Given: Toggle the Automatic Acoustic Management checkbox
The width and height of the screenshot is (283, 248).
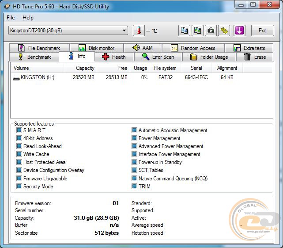Looking at the screenshot, I should point(134,130).
